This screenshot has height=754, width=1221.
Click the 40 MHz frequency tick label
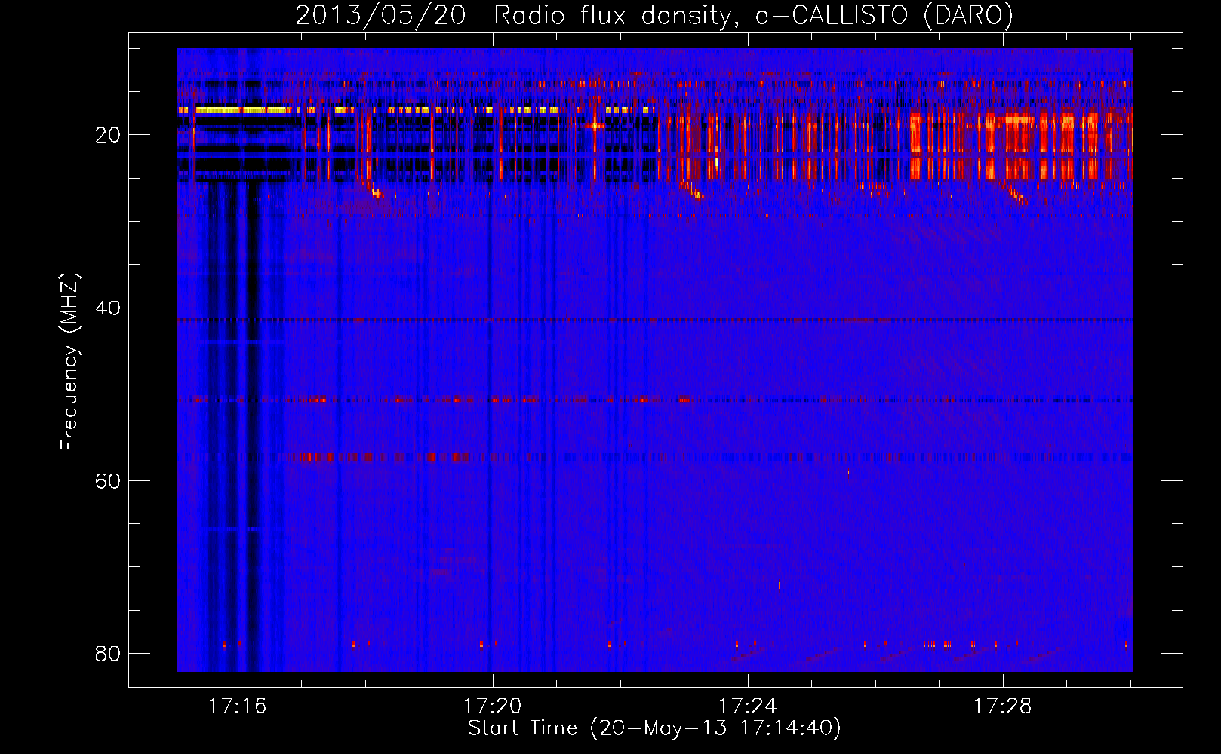pos(108,308)
